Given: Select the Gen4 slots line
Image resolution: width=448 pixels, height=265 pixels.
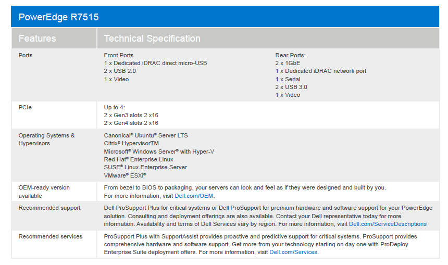Looking at the screenshot, I should 131,123.
